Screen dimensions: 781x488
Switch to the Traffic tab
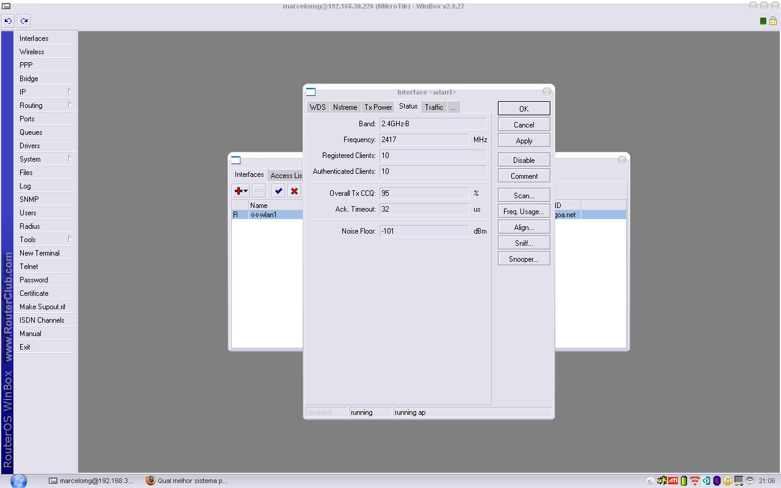434,107
